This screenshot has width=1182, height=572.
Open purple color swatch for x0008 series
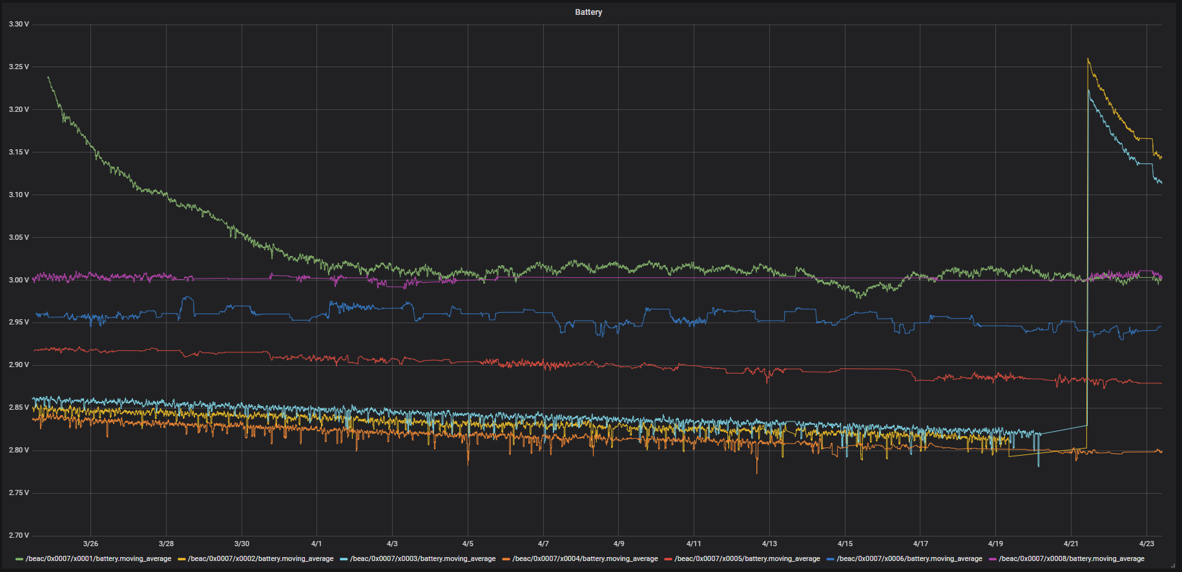point(992,559)
